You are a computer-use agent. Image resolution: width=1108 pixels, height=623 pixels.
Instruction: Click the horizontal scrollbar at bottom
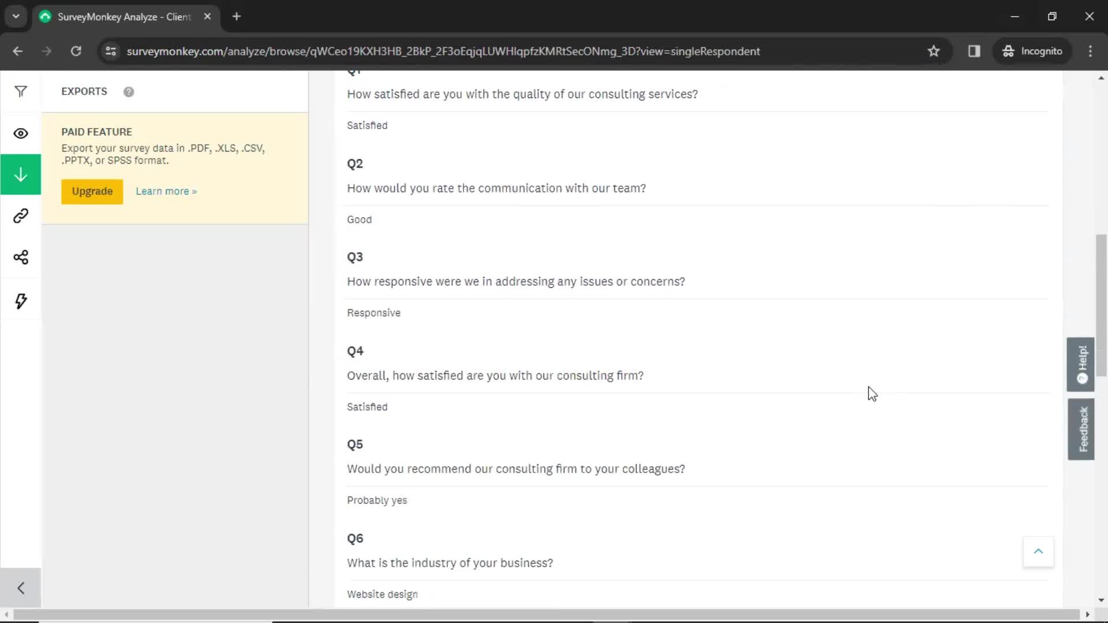pyautogui.click(x=546, y=614)
